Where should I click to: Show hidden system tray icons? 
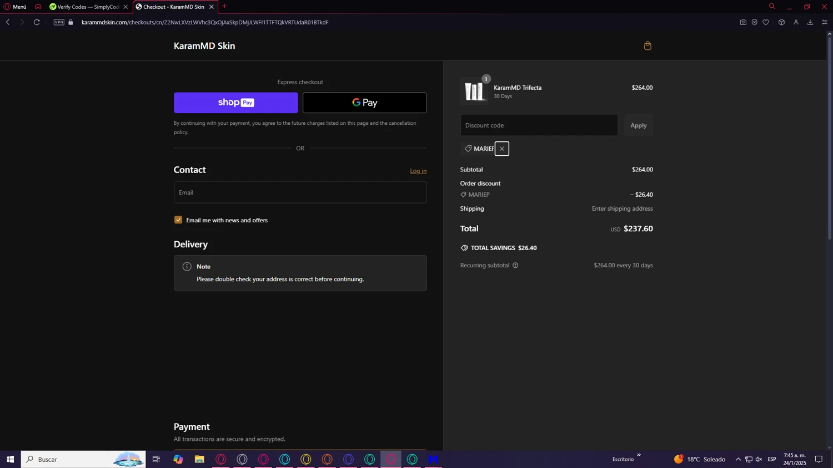point(738,459)
